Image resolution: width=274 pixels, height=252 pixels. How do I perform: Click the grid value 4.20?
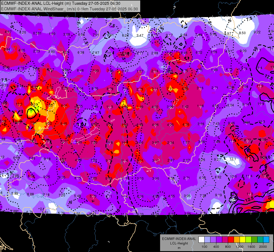point(23,32)
